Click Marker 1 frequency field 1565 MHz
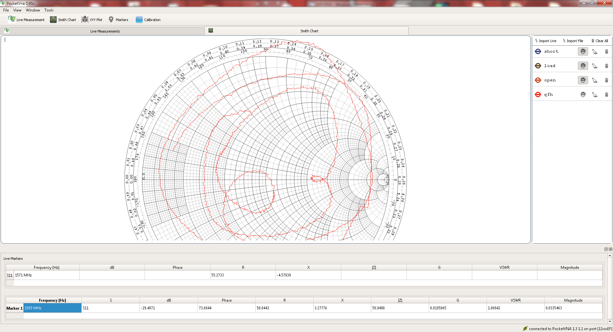Viewport: 613px width, 332px height. [x=52, y=308]
